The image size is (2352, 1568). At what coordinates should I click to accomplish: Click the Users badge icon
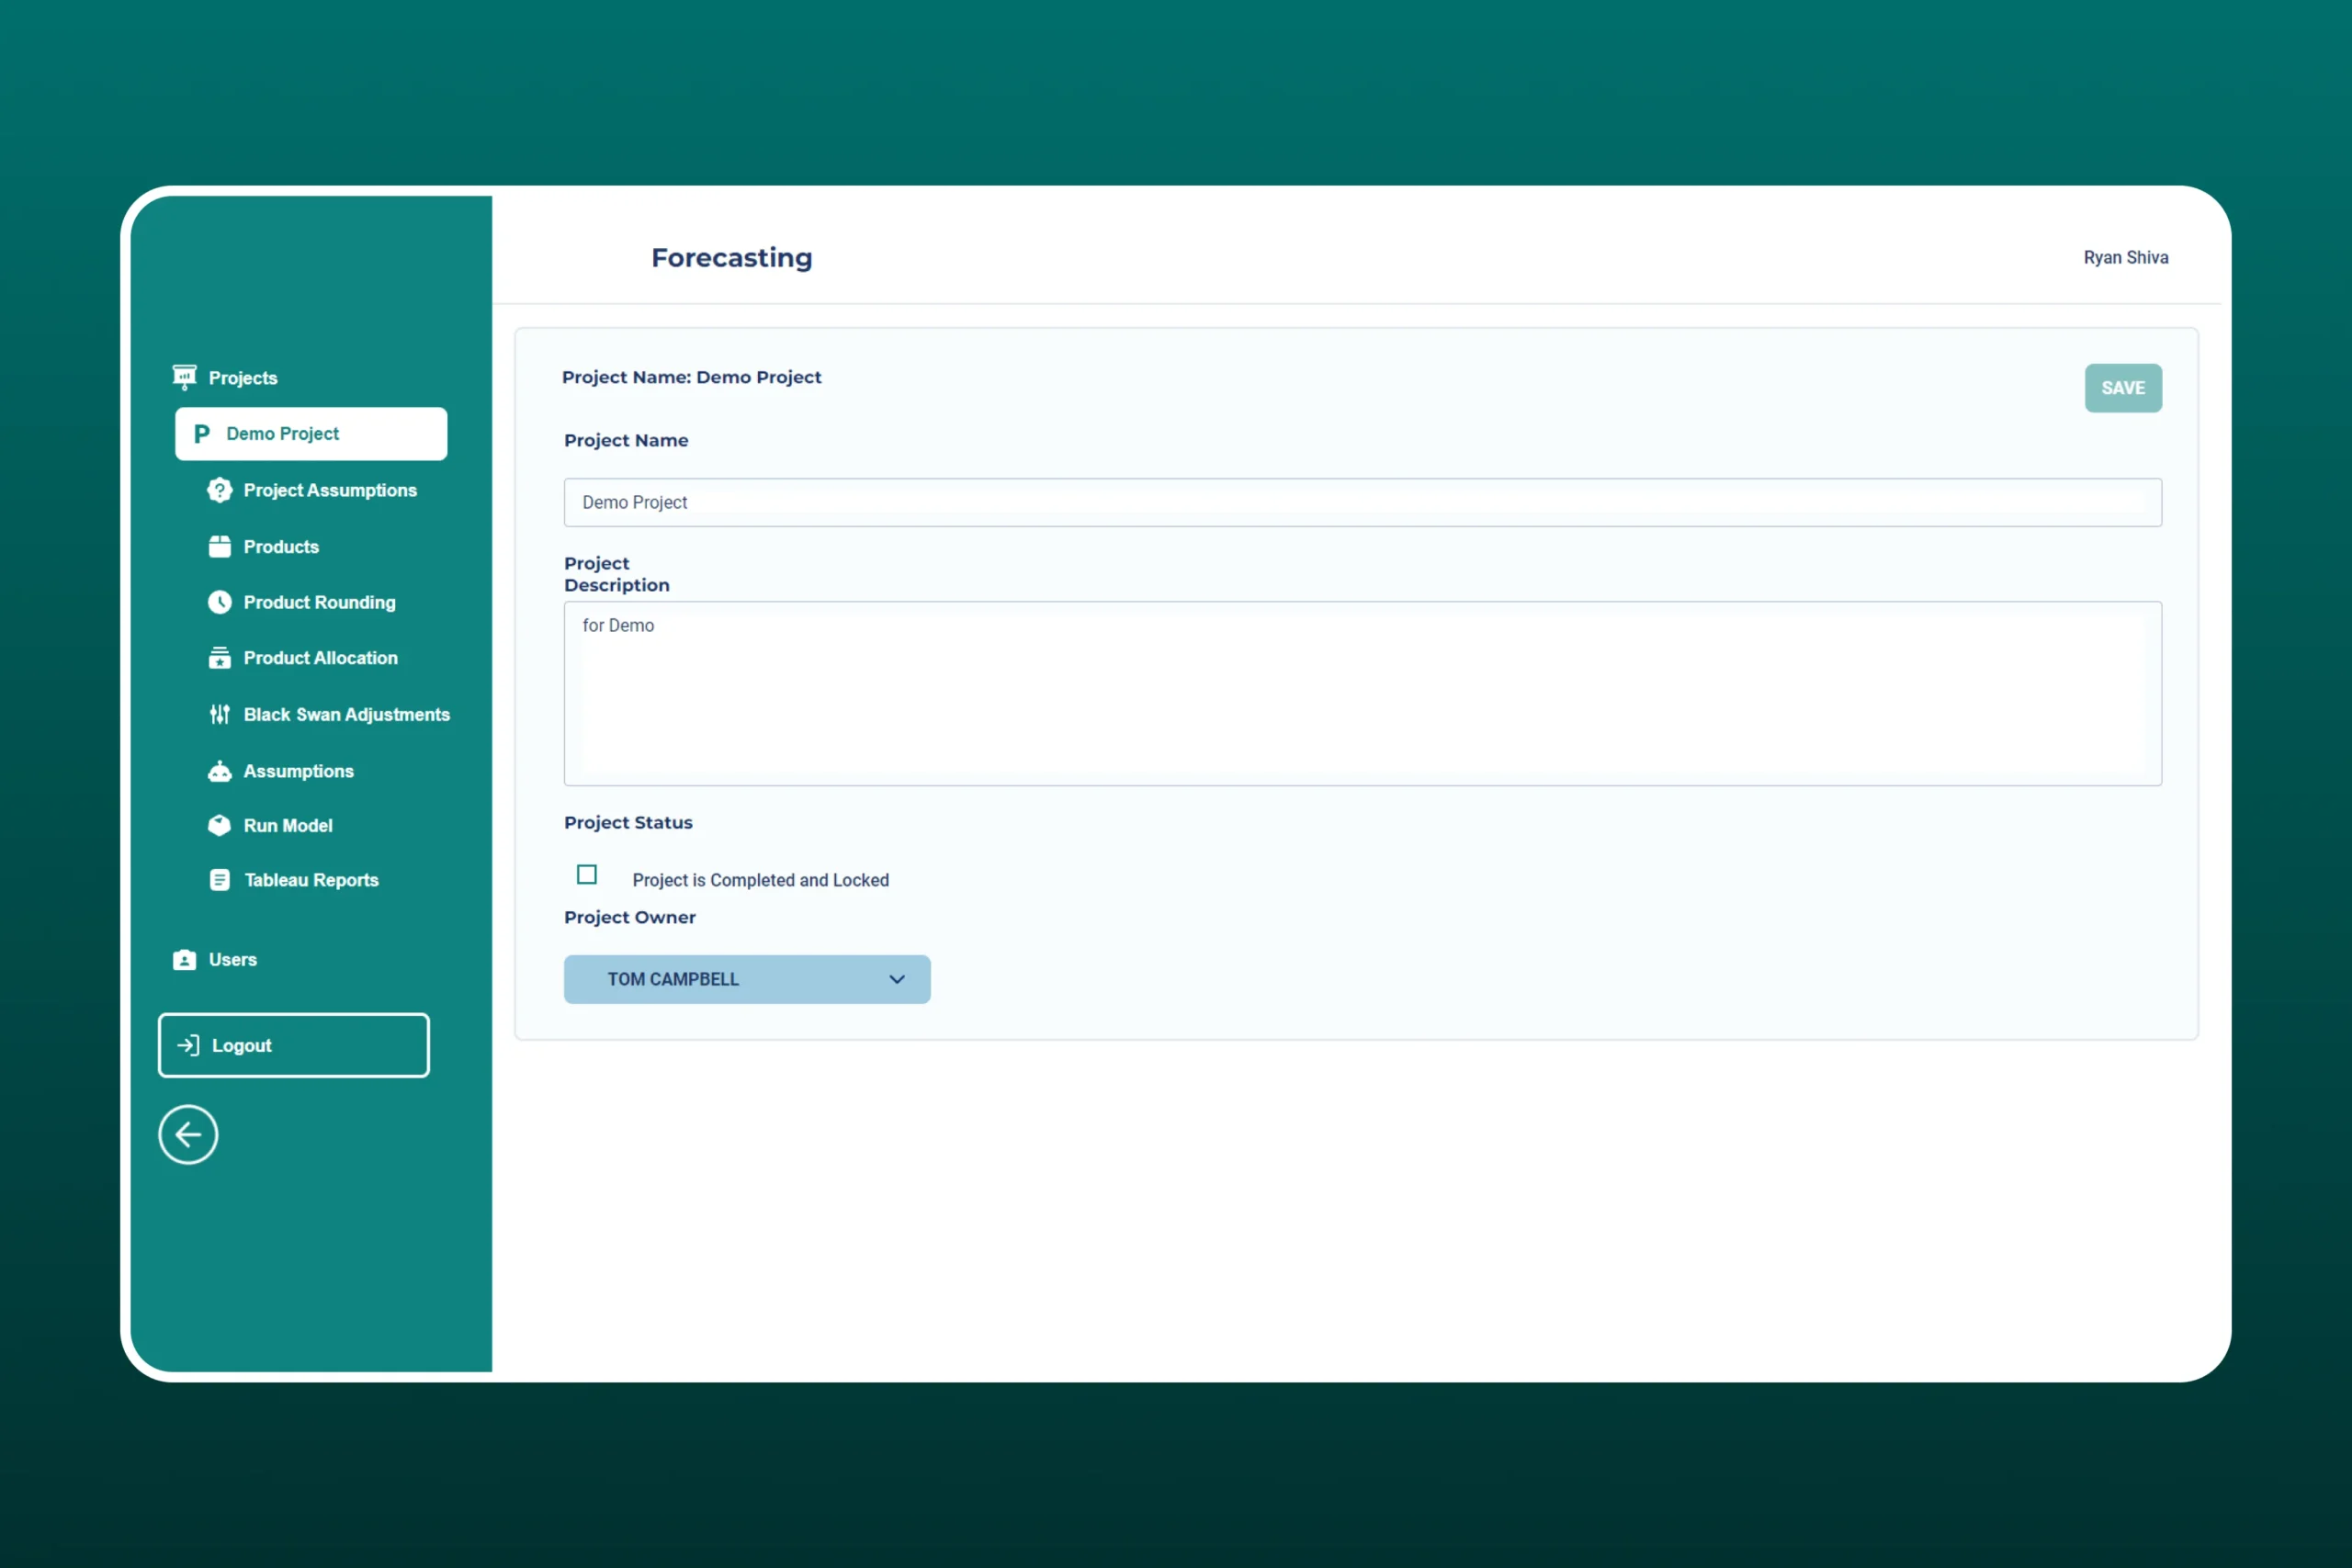pos(184,960)
